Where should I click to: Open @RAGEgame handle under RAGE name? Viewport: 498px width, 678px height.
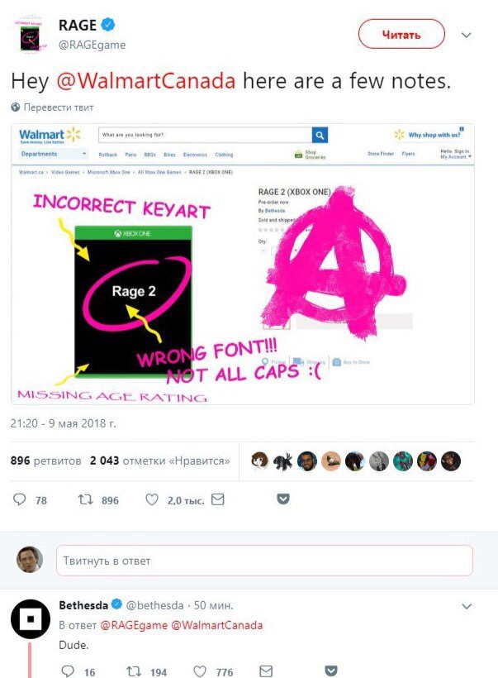pos(92,45)
